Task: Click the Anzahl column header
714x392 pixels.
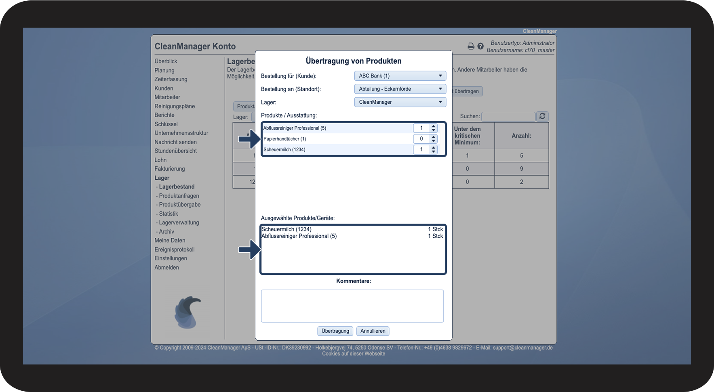Action: (522, 136)
